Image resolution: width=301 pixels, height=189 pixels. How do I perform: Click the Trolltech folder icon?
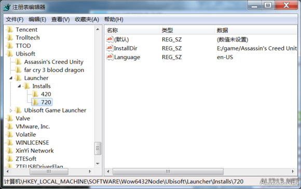(10, 38)
